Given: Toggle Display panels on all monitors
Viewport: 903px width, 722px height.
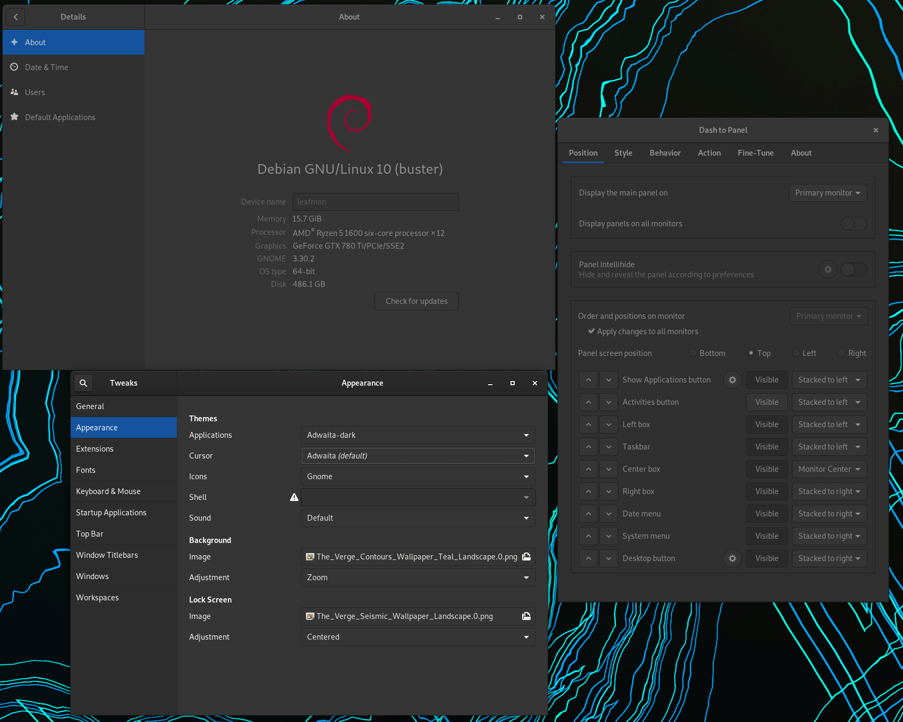Looking at the screenshot, I should point(854,224).
